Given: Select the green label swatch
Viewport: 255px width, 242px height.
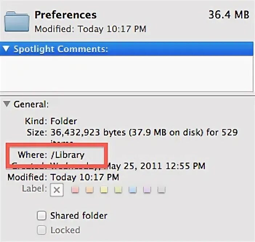Looking at the screenshot, I should pyautogui.click(x=118, y=190).
